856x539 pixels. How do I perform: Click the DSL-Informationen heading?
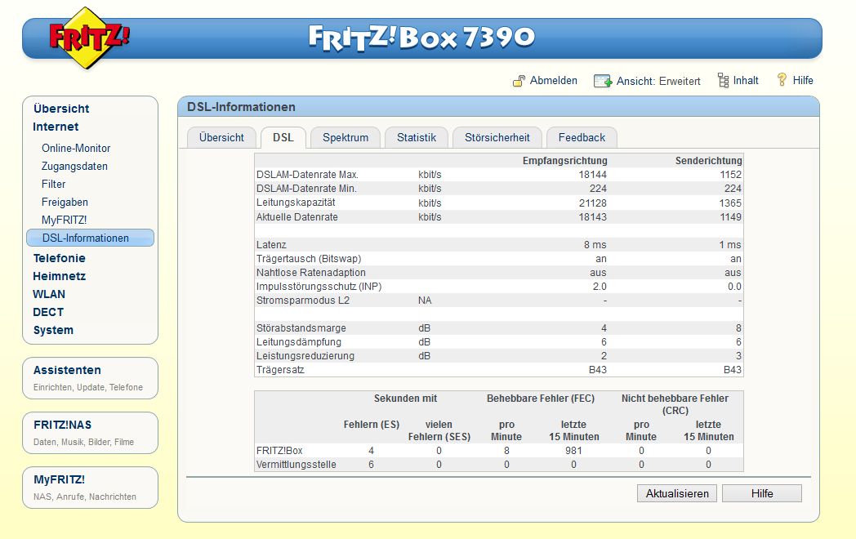(x=241, y=107)
